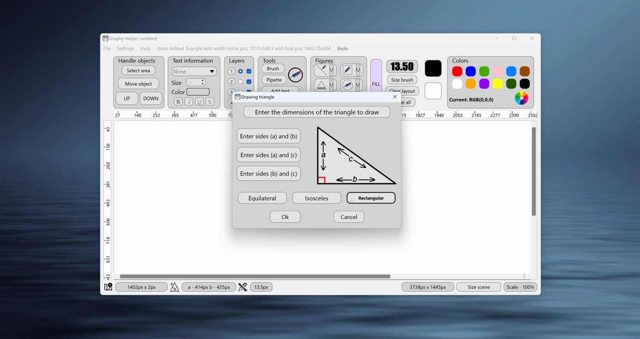Select the triangle figure tool
Viewport: 640px width, 339px height.
click(321, 85)
